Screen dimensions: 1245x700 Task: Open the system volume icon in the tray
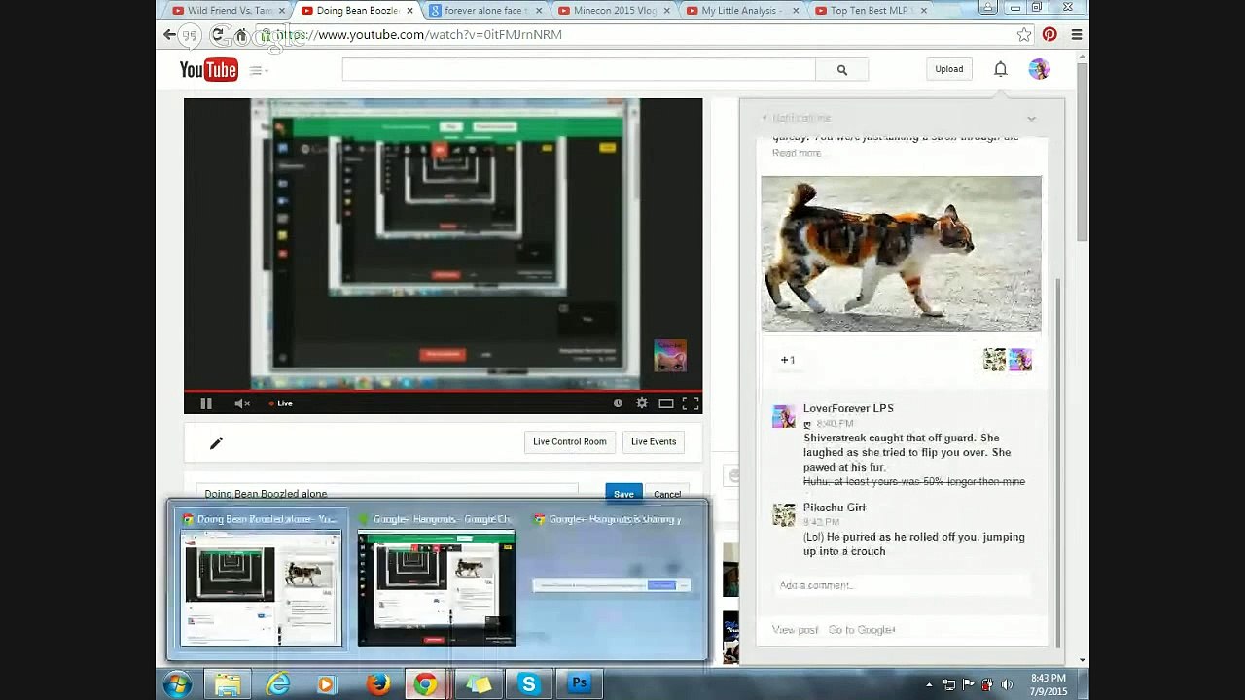coord(1007,684)
